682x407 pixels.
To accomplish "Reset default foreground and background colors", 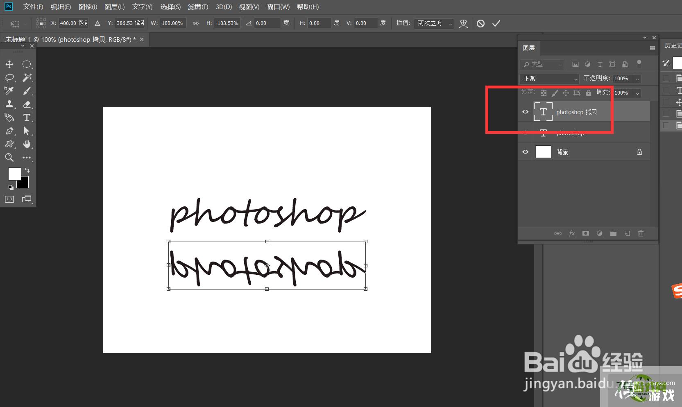I will pos(11,188).
